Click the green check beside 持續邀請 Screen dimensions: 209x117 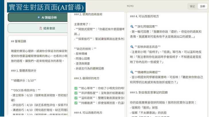point(76,103)
